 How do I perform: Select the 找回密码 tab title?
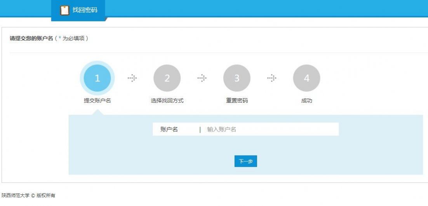tap(85, 10)
